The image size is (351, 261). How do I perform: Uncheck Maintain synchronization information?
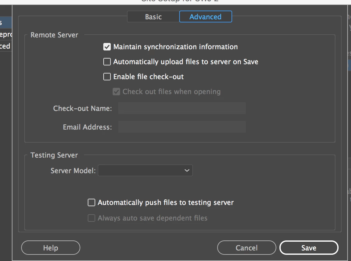[x=107, y=47]
